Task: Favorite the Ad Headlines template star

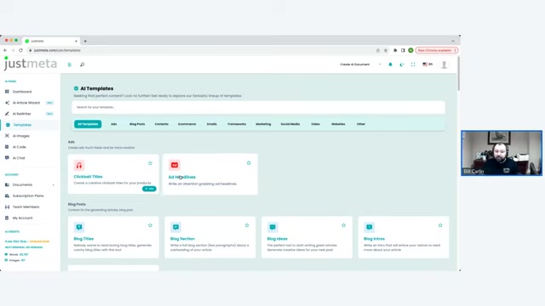Action: pos(249,163)
